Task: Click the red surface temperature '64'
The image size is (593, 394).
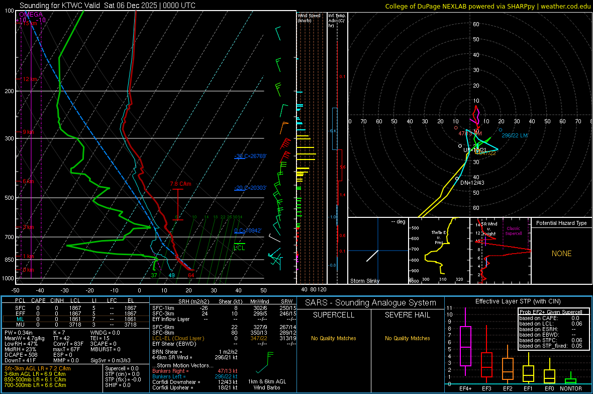Action: (191, 275)
